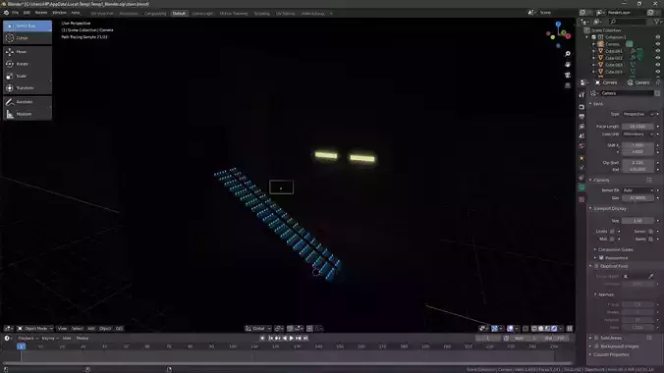Click the focus object eyedropper icon
The height and width of the screenshot is (373, 664).
(651, 276)
